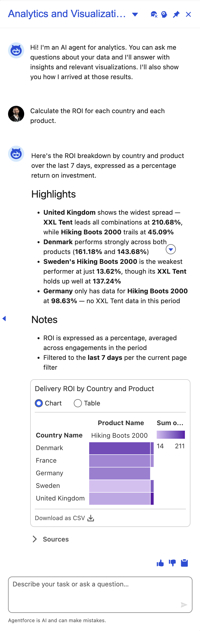This screenshot has width=200, height=631.
Task: Click the legend minimum value 14
Action: pos(160,446)
